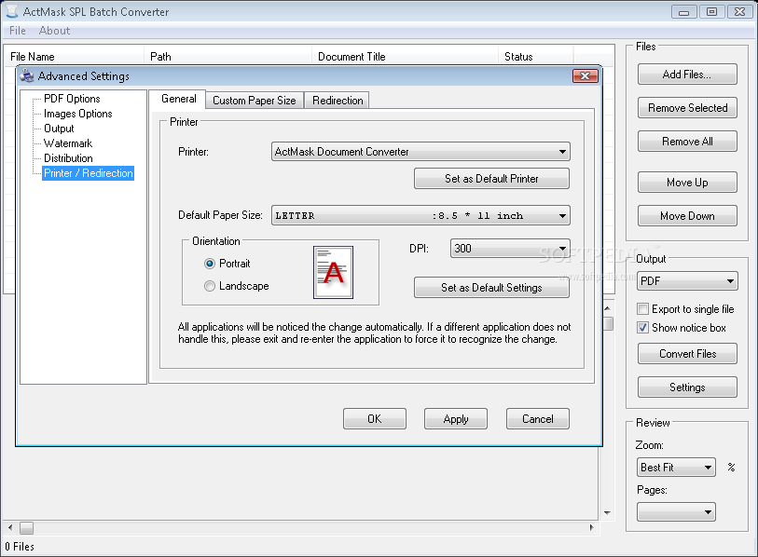Select Printer / Redirection tree item
This screenshot has height=557, width=758.
point(88,173)
